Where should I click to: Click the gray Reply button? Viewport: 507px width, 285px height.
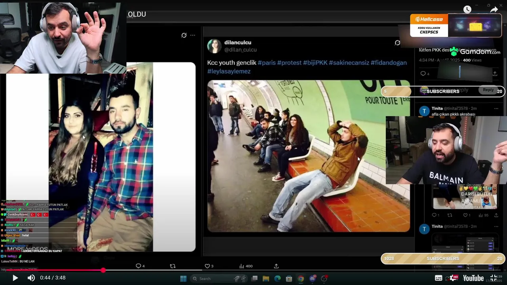point(488,90)
